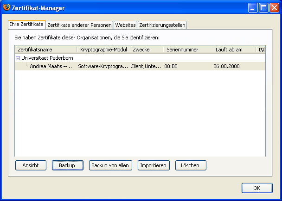Click Backup von allen button
Viewport: 282px width, 201px height.
[111, 165]
